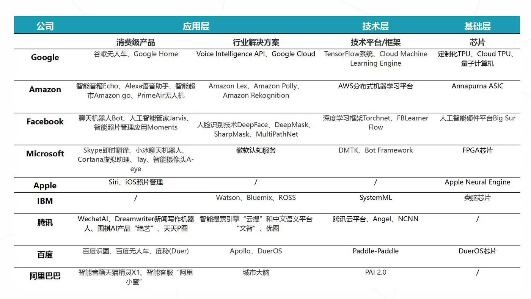Select the Google row label
This screenshot has width=531, height=299.
click(45, 57)
